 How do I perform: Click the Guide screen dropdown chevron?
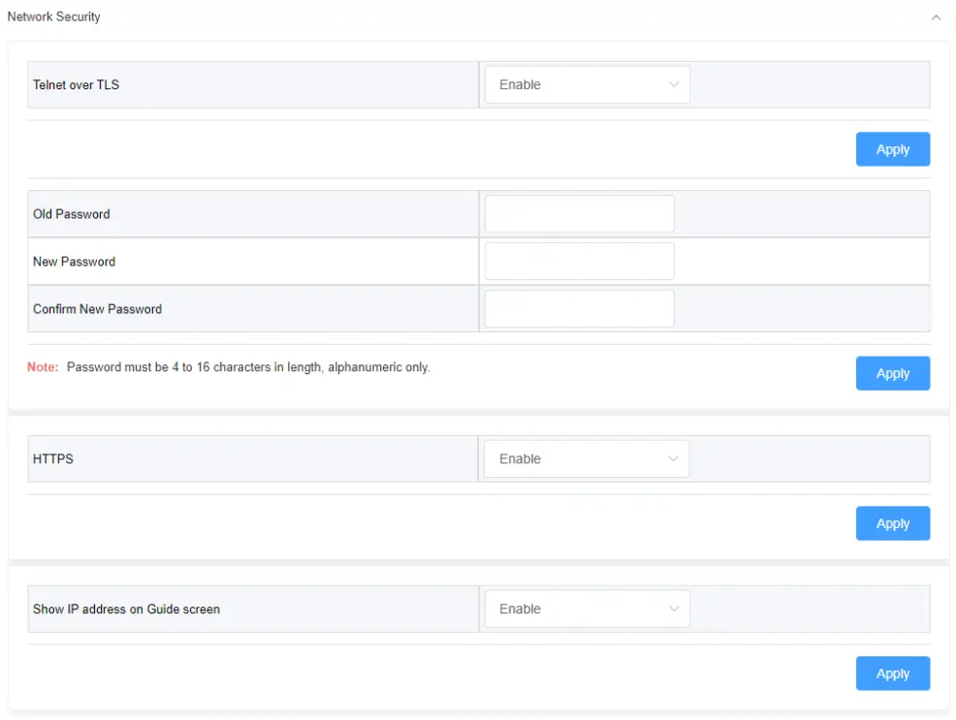[674, 610]
